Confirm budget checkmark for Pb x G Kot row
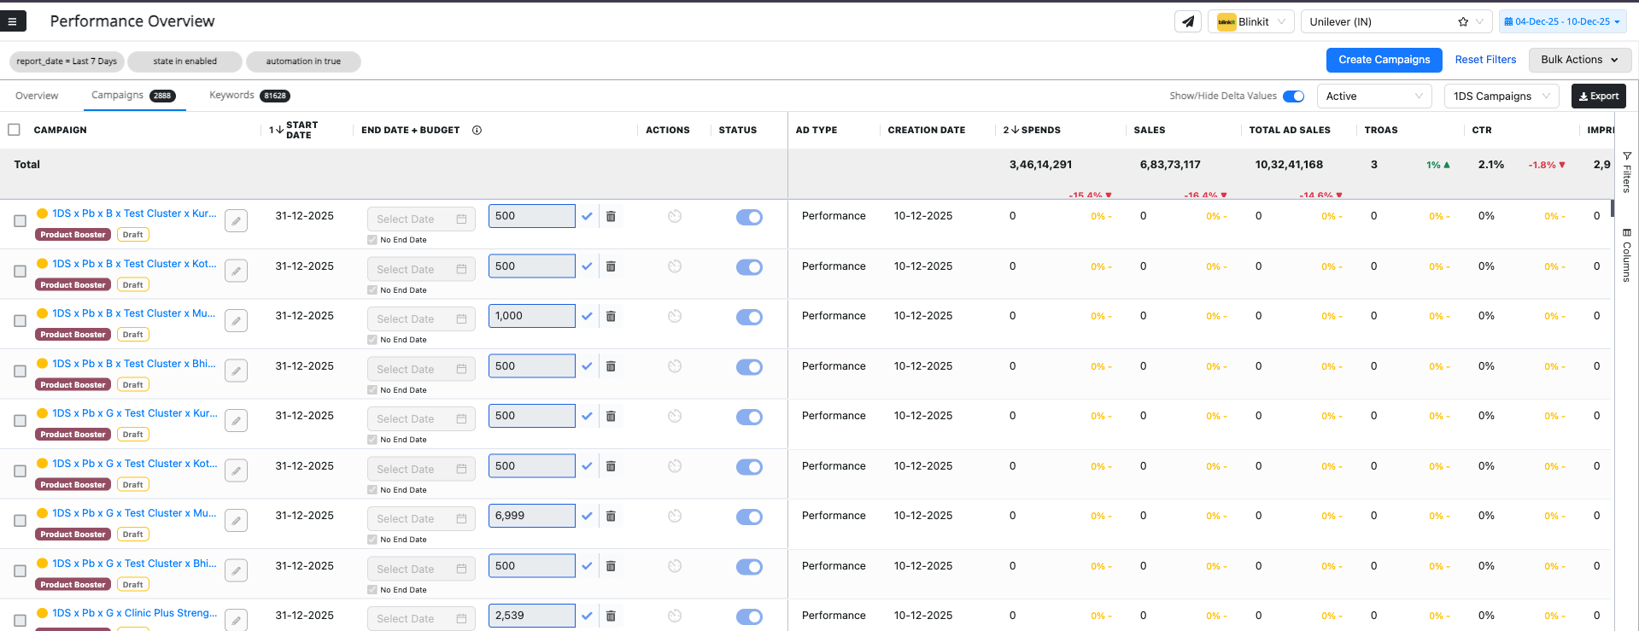 pyautogui.click(x=588, y=467)
